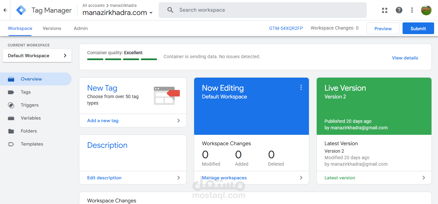
Task: Click the Tag Manager logo icon
Action: (21, 10)
